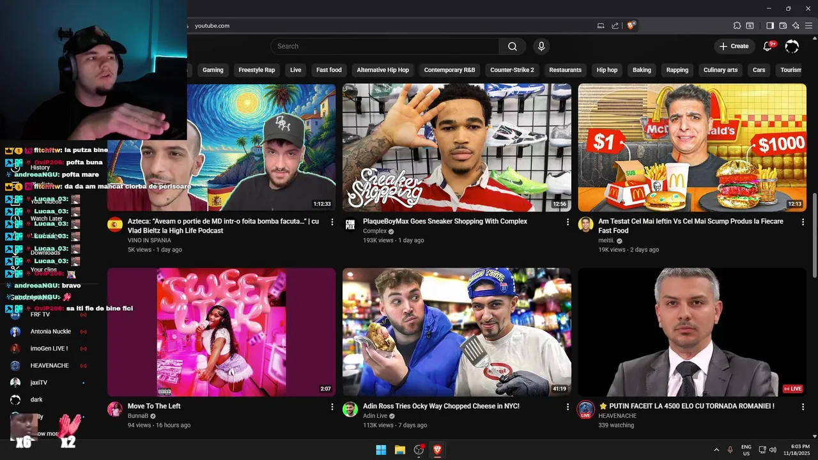The width and height of the screenshot is (818, 460).
Task: Open Sneaker Shopping video thumbnail
Action: tap(457, 148)
